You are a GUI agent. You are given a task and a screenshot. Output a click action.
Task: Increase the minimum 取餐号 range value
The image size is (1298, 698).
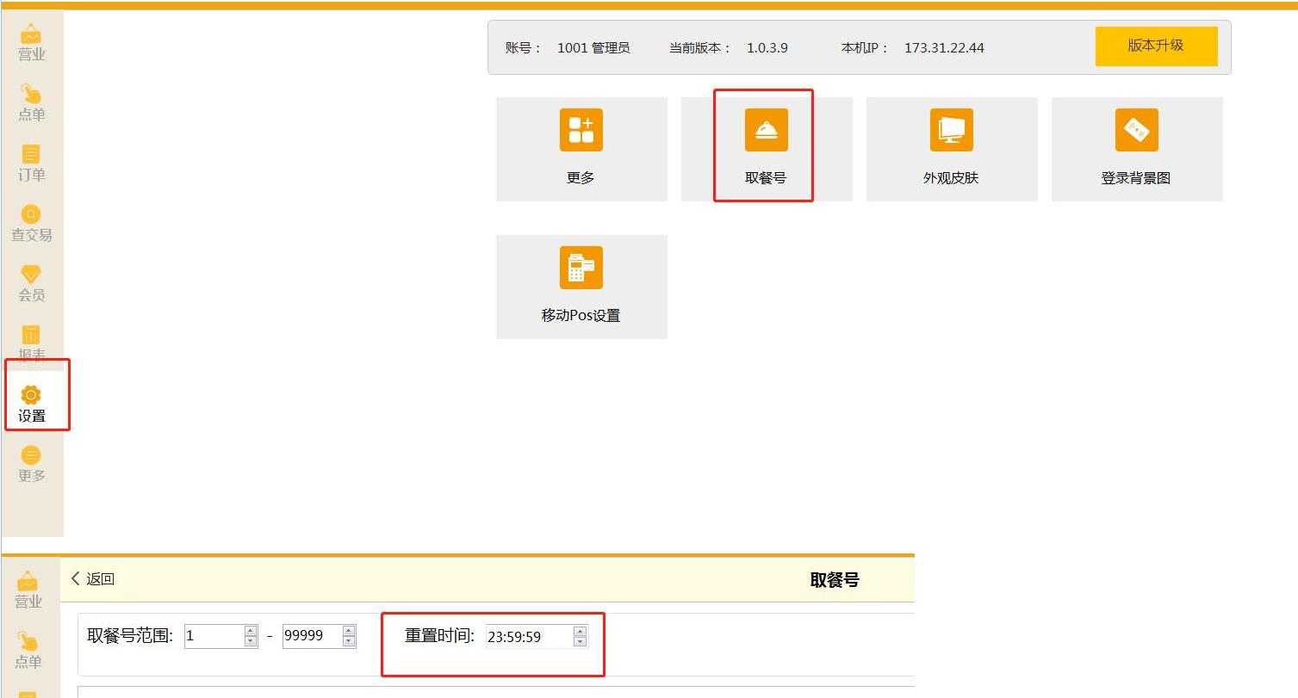point(251,631)
